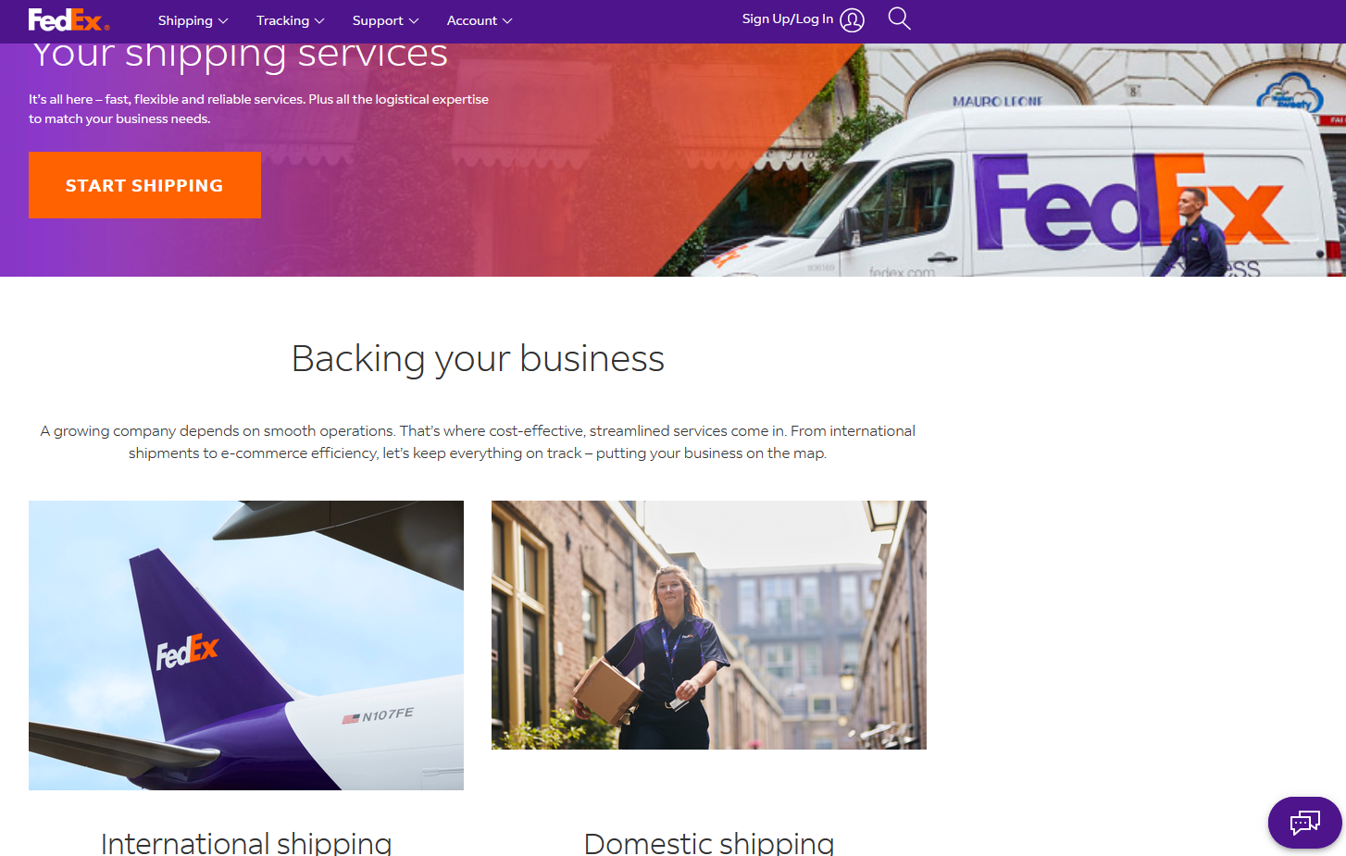The height and width of the screenshot is (856, 1346).
Task: Open the Support navigation item
Action: pos(385,20)
